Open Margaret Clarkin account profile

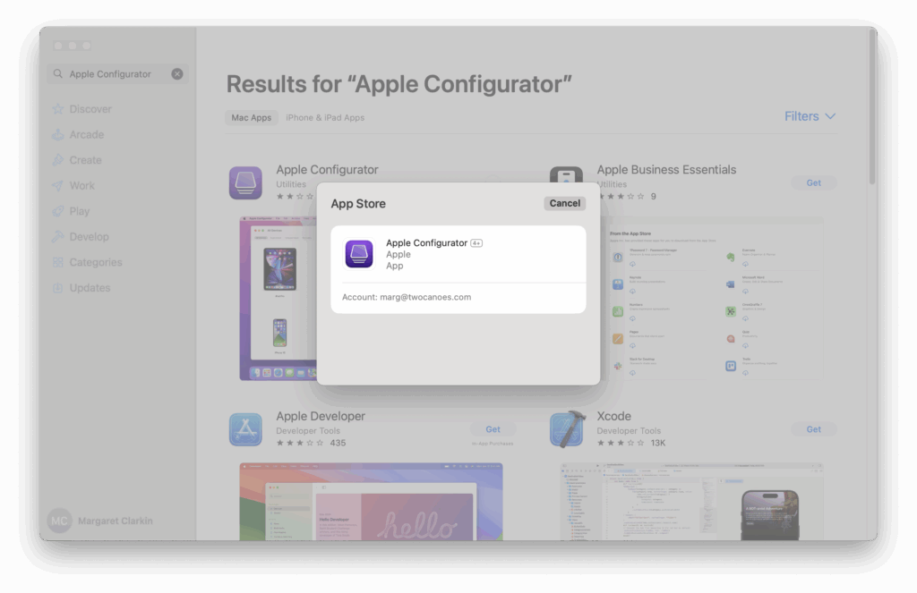(100, 521)
